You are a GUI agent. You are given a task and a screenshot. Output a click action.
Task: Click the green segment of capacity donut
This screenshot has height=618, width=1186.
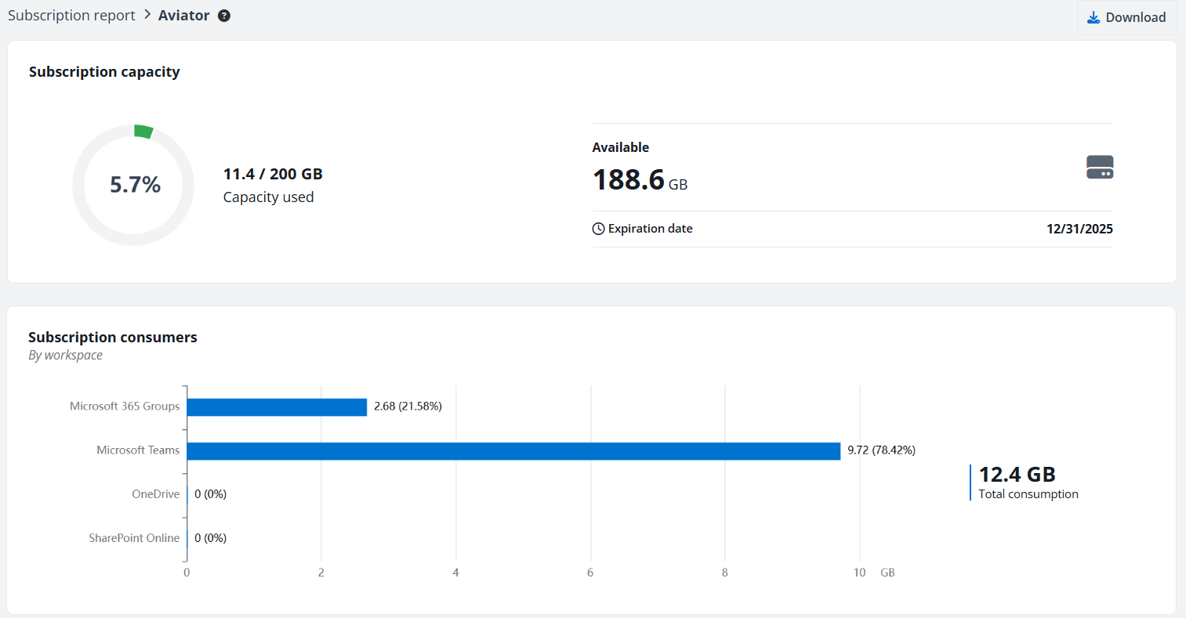coord(143,132)
